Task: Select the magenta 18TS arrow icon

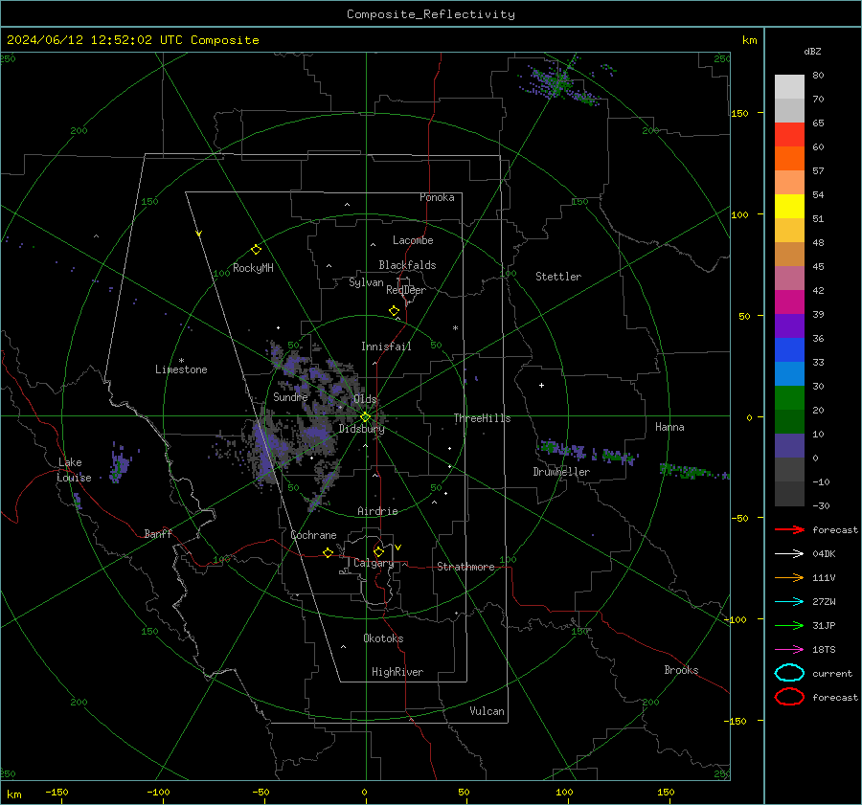Action: [x=789, y=650]
